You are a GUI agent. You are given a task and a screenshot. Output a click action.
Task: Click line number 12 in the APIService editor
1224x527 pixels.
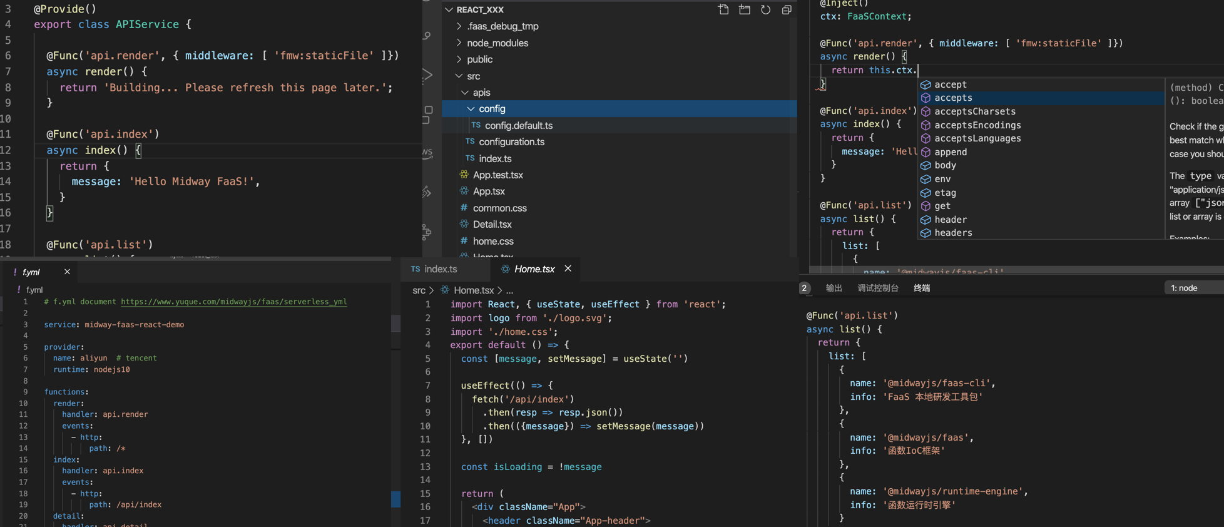point(6,150)
